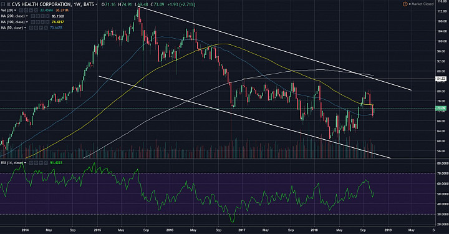Expand the MA (50, close) dropdown arrow
Screen dimensions: 449x234
coord(25,28)
